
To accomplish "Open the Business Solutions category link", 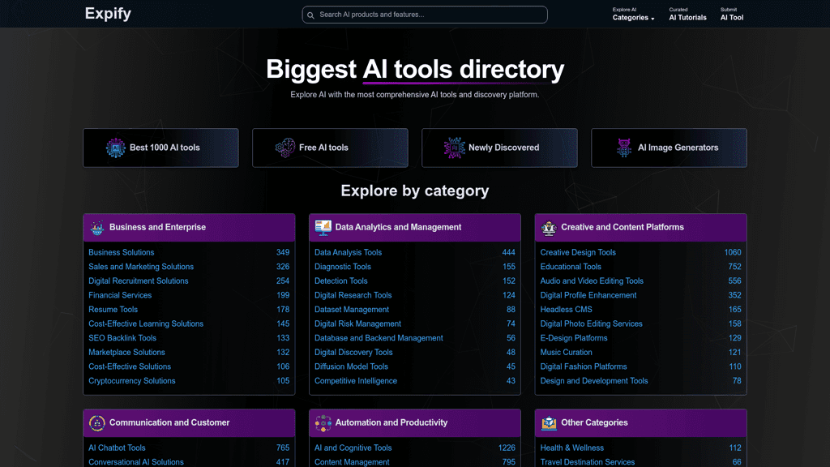I will pyautogui.click(x=122, y=252).
